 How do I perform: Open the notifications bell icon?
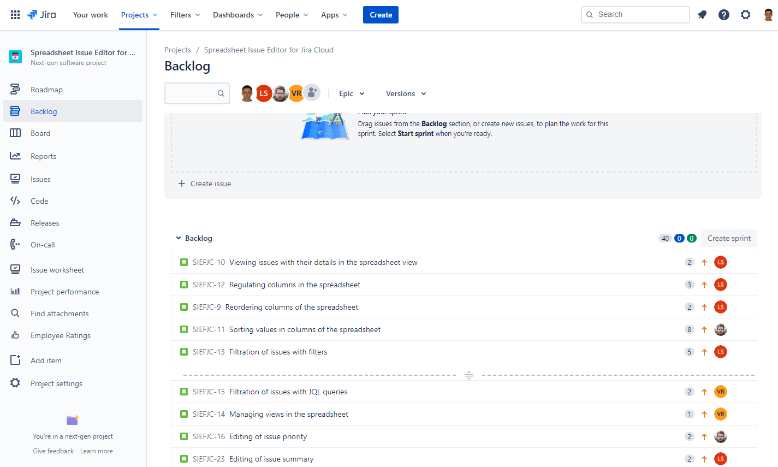[702, 15]
